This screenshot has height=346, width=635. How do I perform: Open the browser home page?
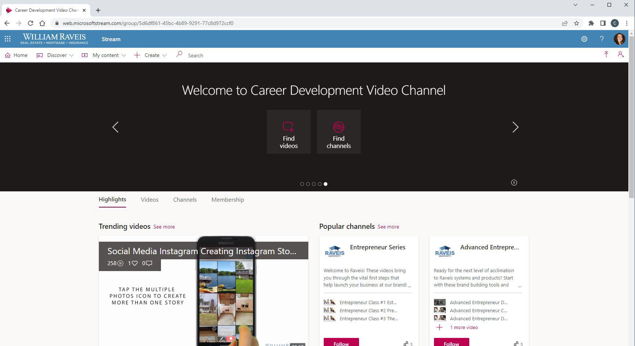click(x=42, y=23)
